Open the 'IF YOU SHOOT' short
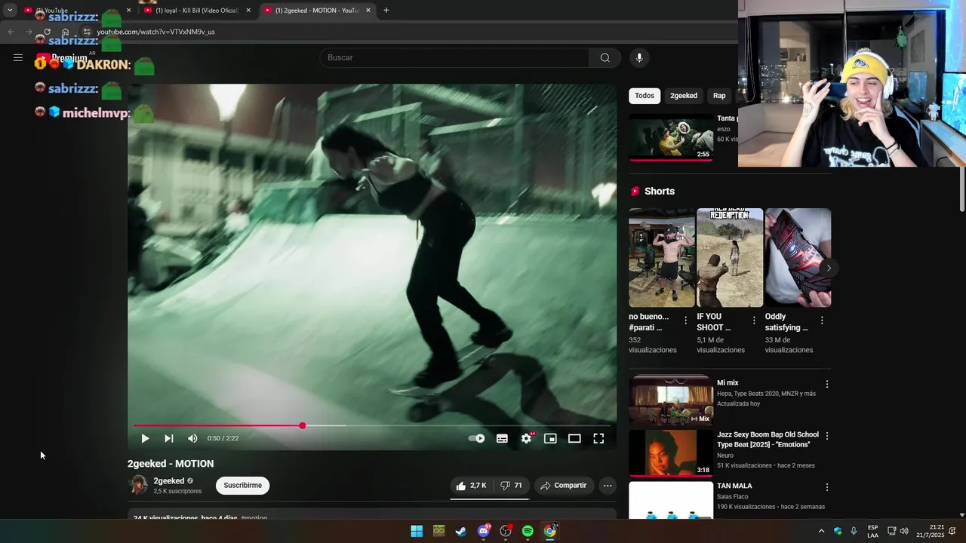 pyautogui.click(x=730, y=258)
